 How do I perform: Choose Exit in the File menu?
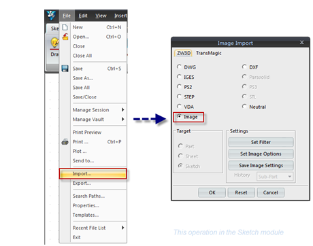pos(93,237)
